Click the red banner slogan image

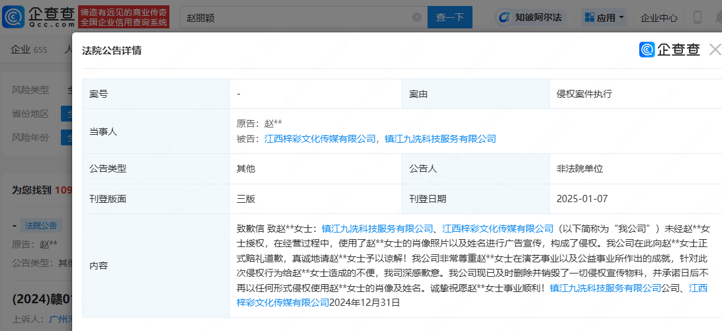point(124,17)
